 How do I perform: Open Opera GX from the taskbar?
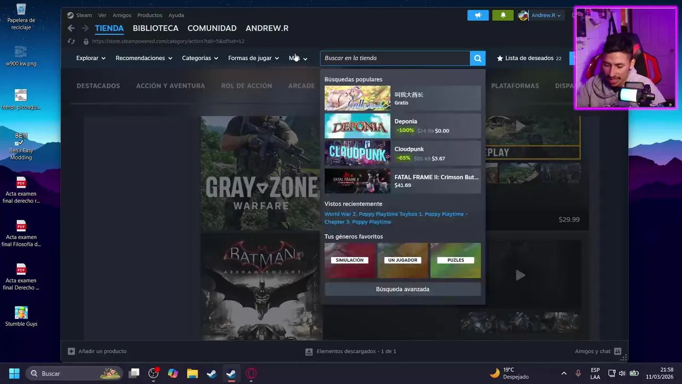click(251, 373)
